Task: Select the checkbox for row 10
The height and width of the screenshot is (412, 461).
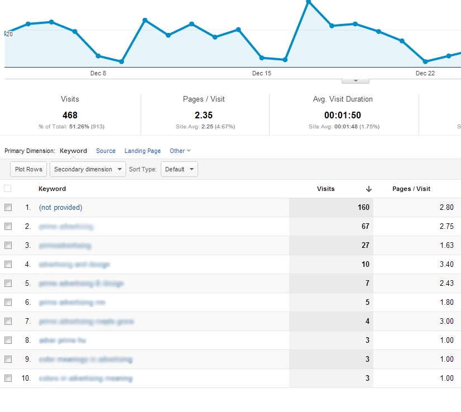Action: pyautogui.click(x=8, y=379)
